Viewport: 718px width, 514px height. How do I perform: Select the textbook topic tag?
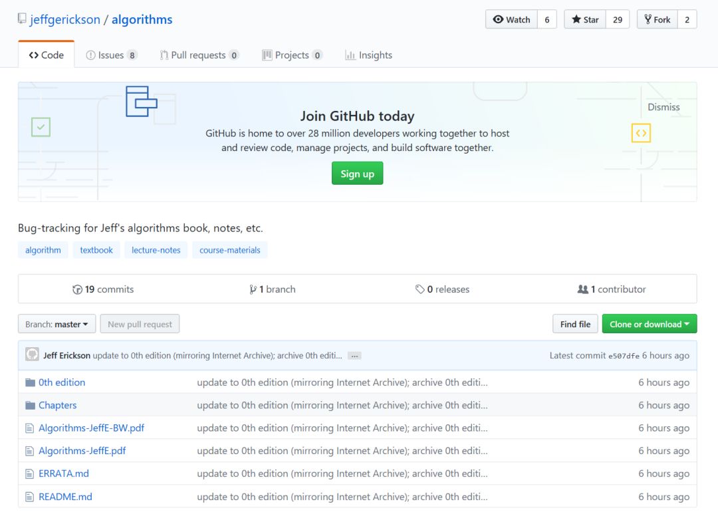pos(96,249)
